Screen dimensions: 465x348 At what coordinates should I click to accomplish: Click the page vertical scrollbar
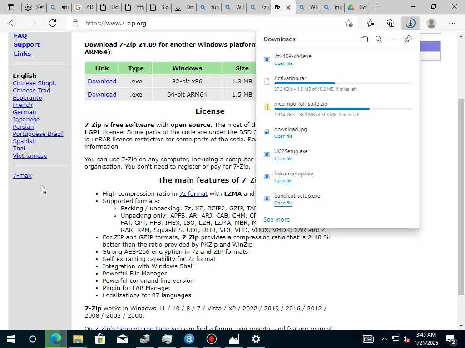click(x=461, y=197)
